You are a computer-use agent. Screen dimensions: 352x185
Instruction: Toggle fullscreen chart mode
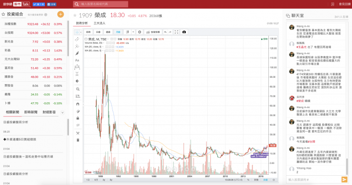pyautogui.click(x=176, y=32)
